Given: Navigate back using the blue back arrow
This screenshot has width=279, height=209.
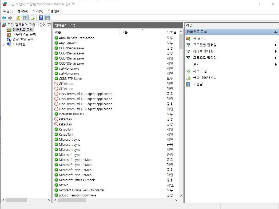Looking at the screenshot, I should tap(4, 18).
